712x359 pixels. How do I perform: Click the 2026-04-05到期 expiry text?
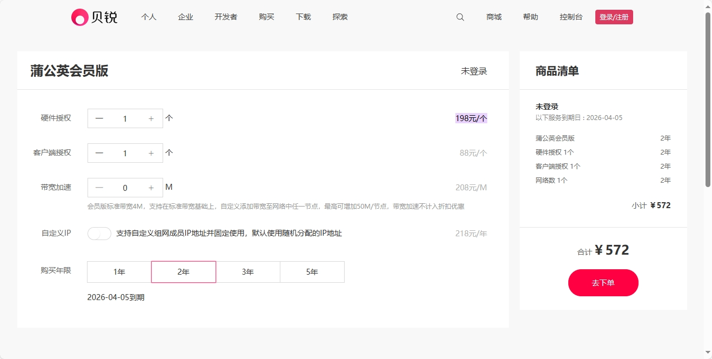(x=116, y=297)
